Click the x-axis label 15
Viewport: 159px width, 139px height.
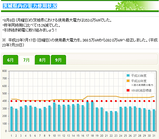click(x=78, y=136)
